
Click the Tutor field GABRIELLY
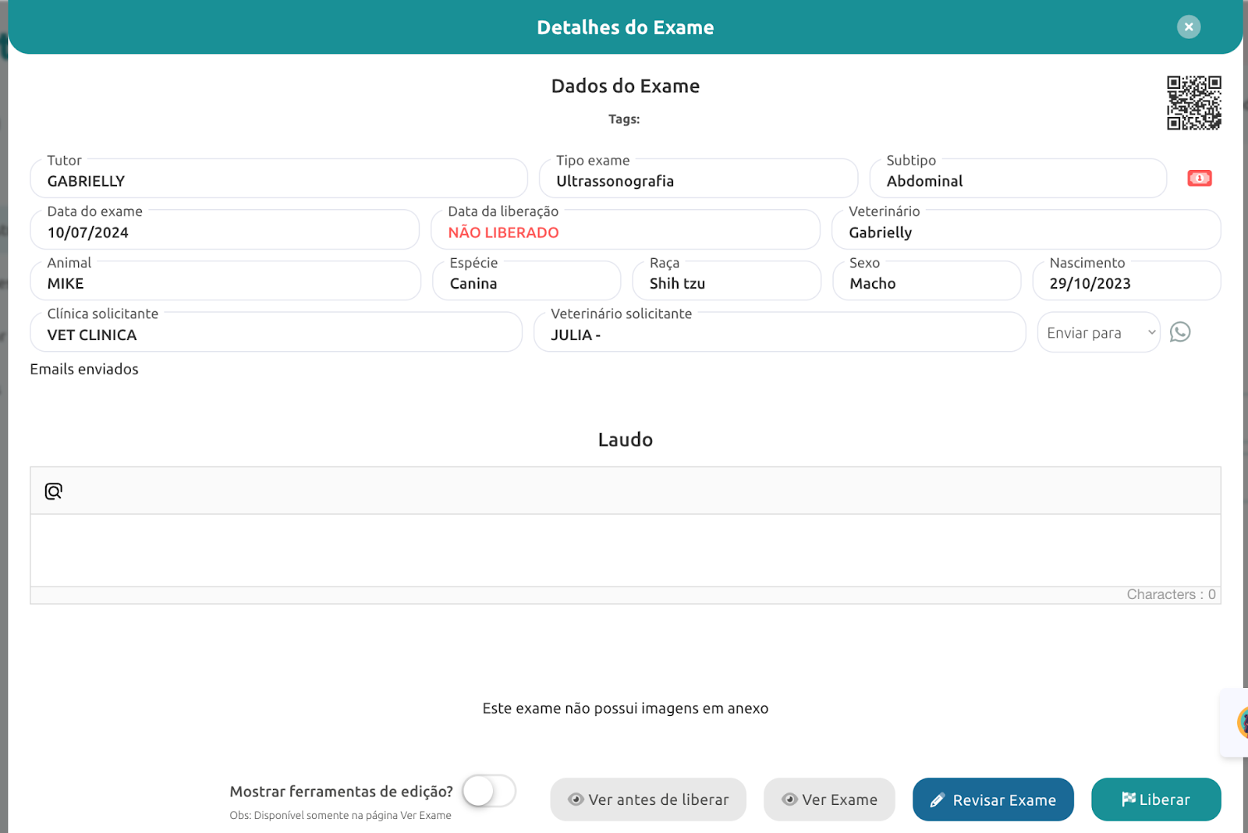[x=278, y=179]
